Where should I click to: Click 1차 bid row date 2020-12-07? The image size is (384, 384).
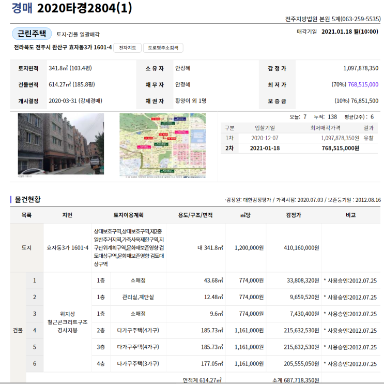point(265,138)
